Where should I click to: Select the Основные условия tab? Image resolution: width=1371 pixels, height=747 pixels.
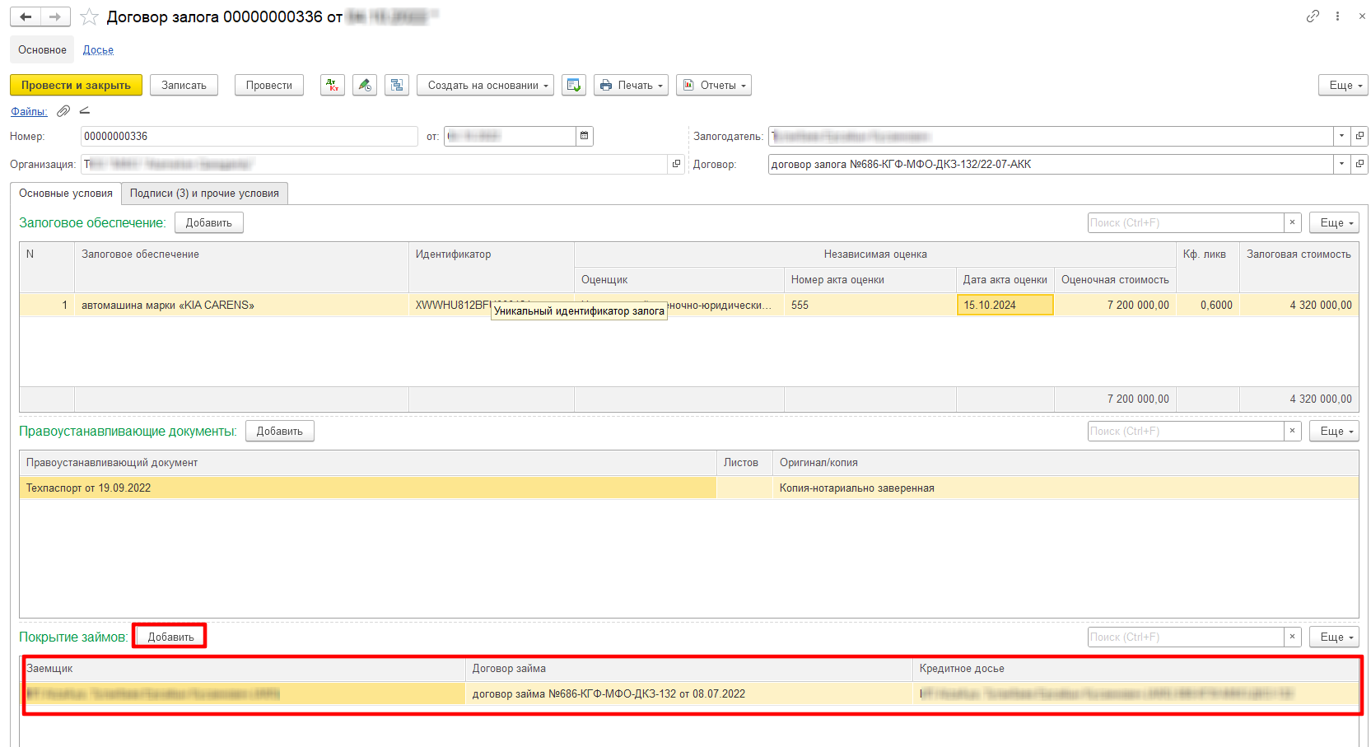(66, 193)
